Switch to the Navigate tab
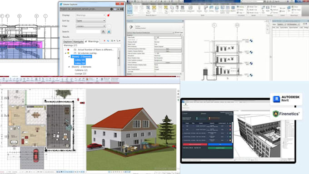This screenshot has width=309, height=174. click(78, 42)
